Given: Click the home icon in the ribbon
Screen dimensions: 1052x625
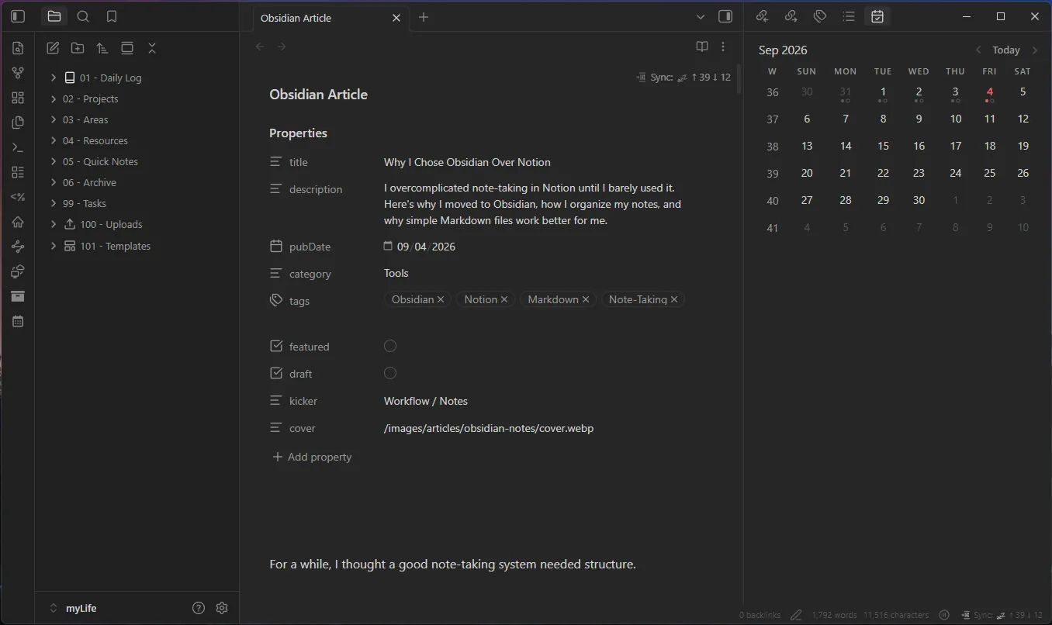Looking at the screenshot, I should (18, 222).
